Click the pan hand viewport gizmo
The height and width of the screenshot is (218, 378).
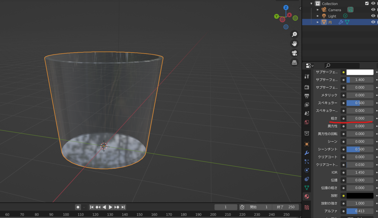coord(295,44)
